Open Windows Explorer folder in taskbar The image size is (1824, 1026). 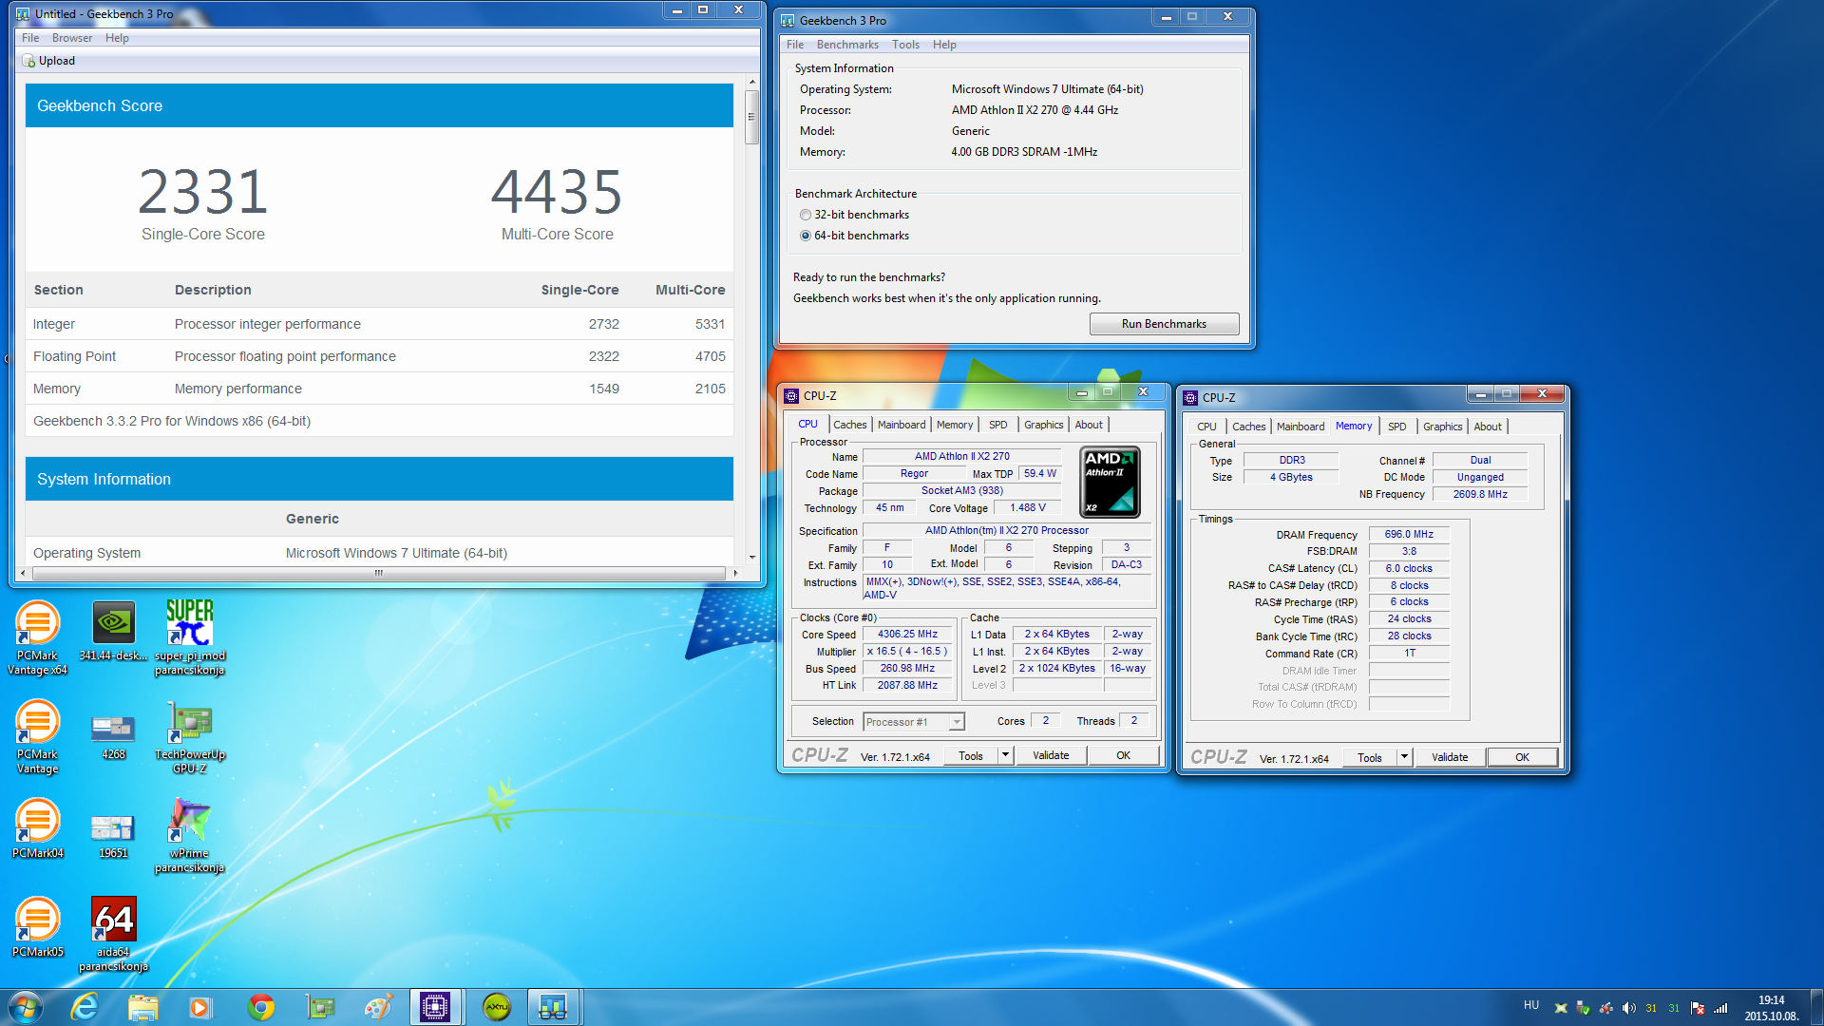click(x=142, y=1007)
